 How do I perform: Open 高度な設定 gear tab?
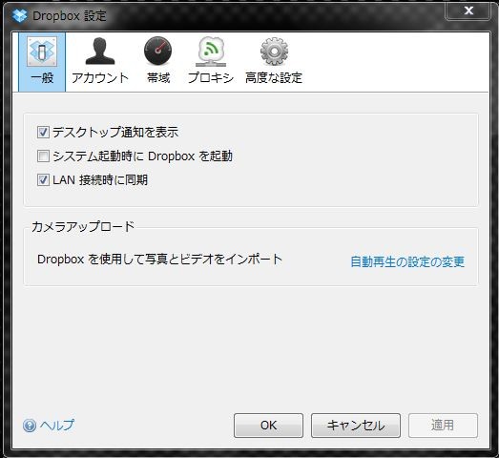click(274, 61)
